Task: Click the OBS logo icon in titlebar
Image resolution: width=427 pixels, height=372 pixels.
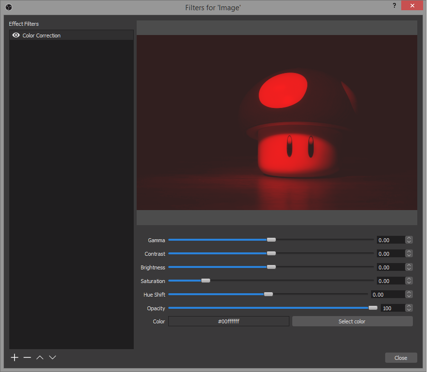Action: pos(8,7)
